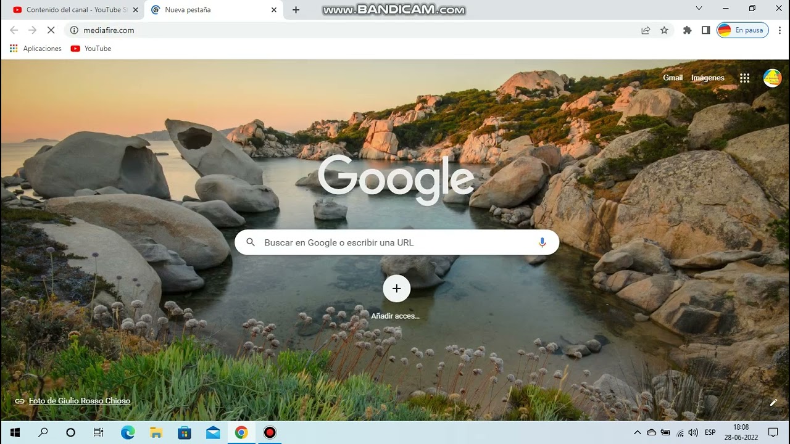
Task: Close the Nueva pestaña tab
Action: click(x=273, y=10)
